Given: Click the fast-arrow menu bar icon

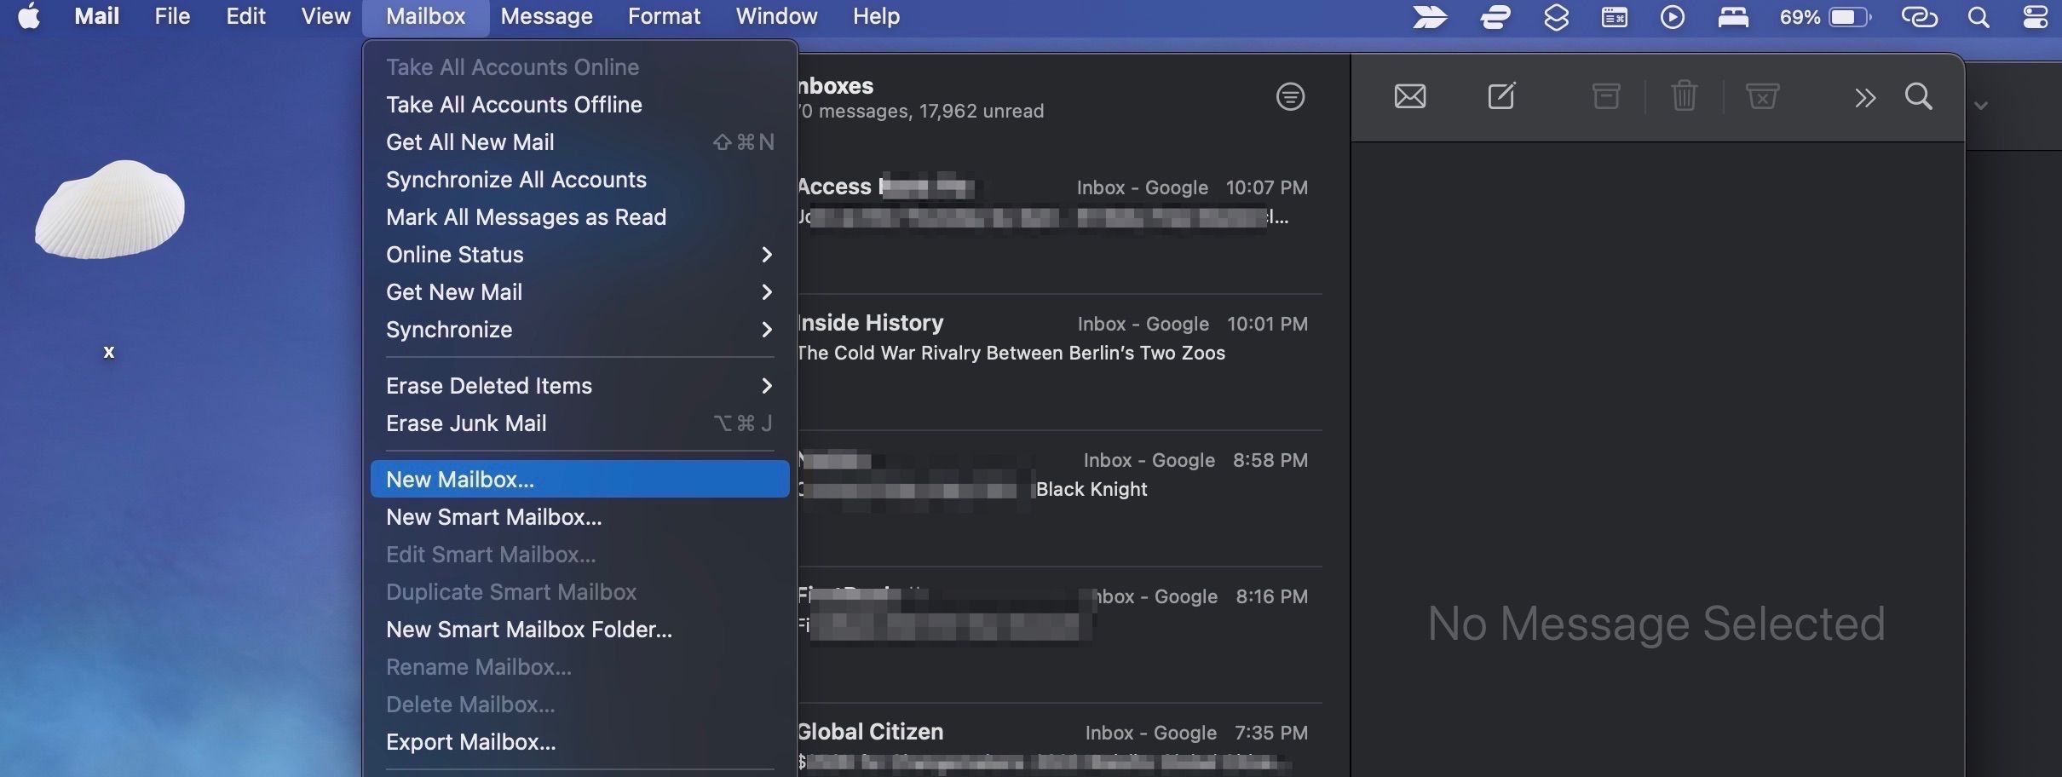Looking at the screenshot, I should coord(1431,17).
